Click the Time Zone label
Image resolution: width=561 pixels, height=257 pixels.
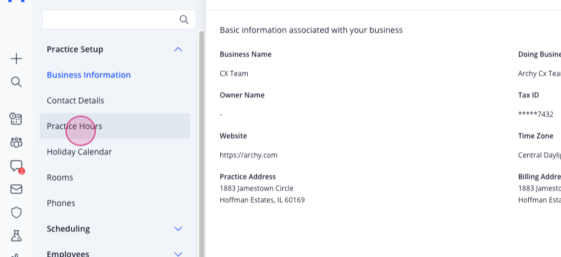536,136
